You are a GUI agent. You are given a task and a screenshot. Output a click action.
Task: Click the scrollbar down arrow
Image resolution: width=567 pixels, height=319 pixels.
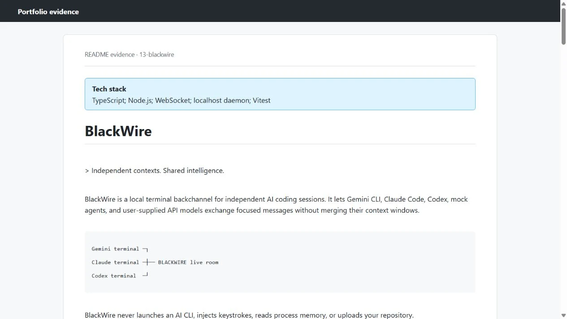(563, 315)
